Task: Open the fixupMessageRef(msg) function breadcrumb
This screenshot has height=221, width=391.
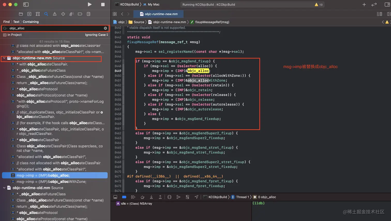Action: [210, 22]
